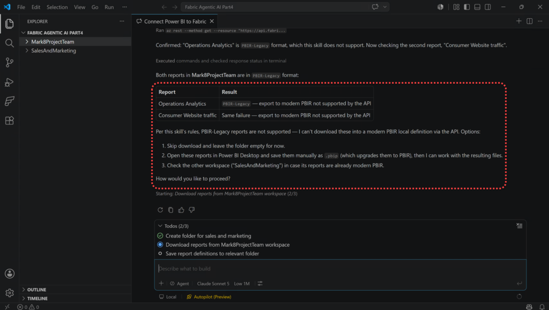Click the Fabric Agentic AI Part4 command center
The width and height of the screenshot is (549, 310).
tap(285, 7)
